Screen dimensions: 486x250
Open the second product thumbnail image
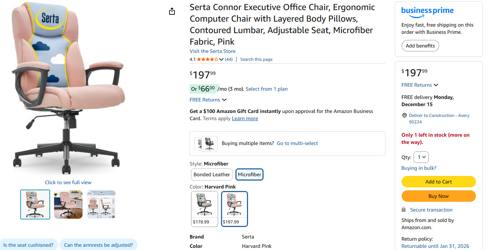point(68,204)
